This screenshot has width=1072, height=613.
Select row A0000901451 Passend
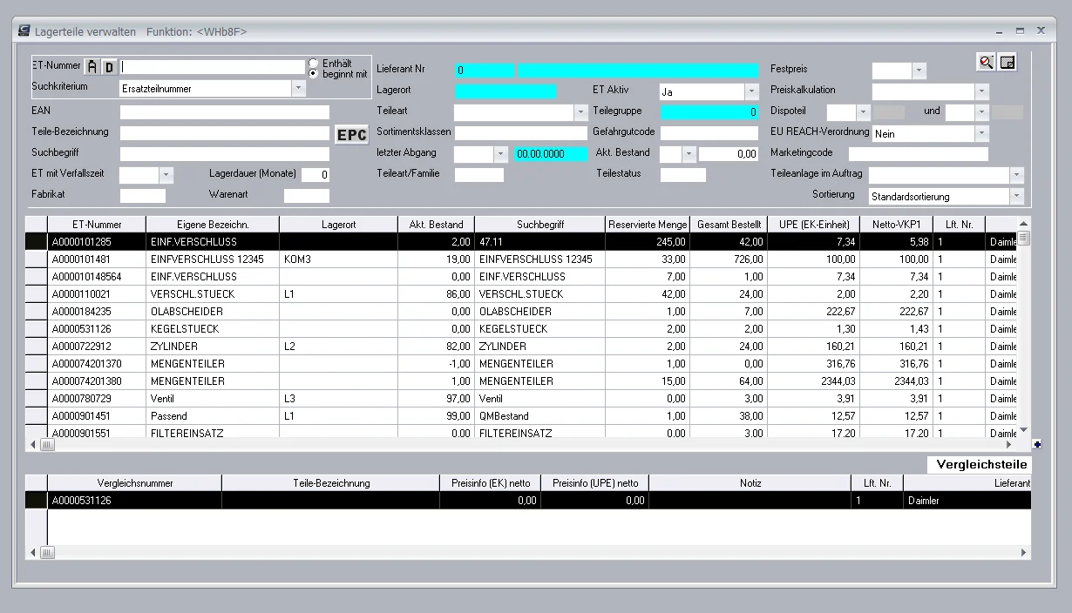521,416
